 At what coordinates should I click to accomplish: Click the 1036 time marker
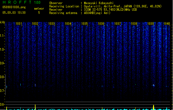(101, 24)
